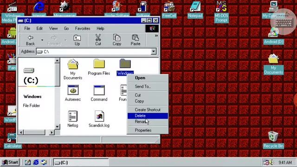The image size is (297, 167).
Task: Open the Minesweeper desktop shortcut
Action: [65, 9]
